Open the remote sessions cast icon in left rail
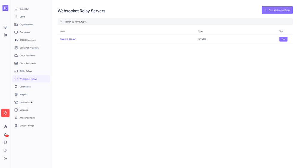299x168 pixels. coord(5,27)
